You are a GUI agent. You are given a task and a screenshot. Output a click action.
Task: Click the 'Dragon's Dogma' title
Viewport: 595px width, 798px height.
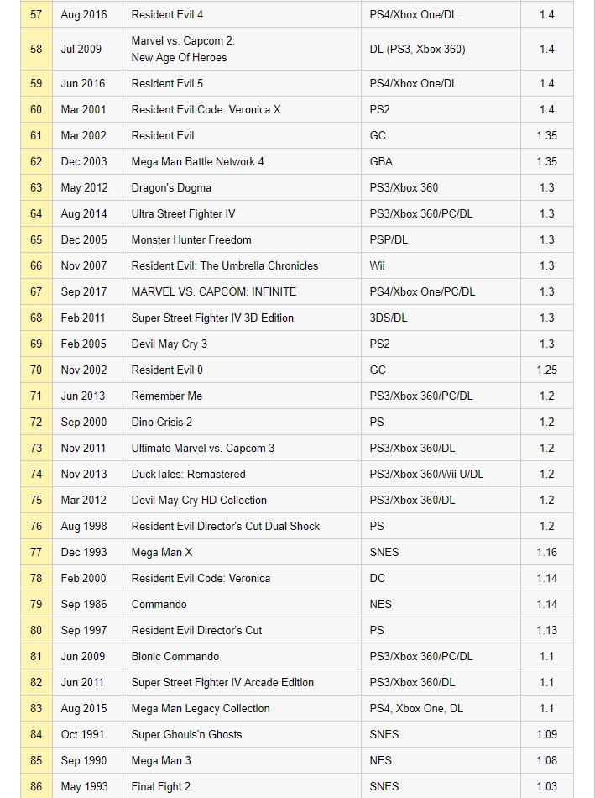(x=171, y=188)
